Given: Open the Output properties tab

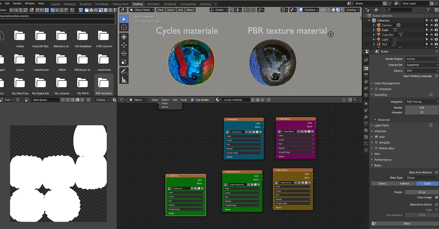Looking at the screenshot, I should pos(366,75).
